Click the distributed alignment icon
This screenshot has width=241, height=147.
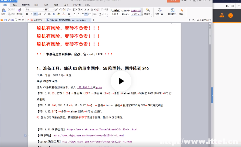(90, 14)
